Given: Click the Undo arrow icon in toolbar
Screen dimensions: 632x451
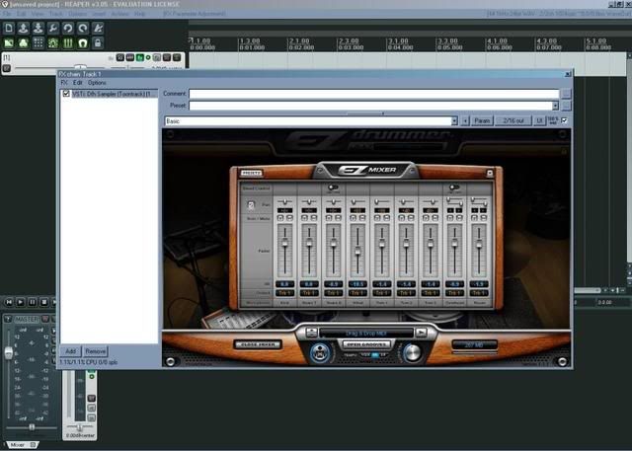Looking at the screenshot, I should pos(68,29).
